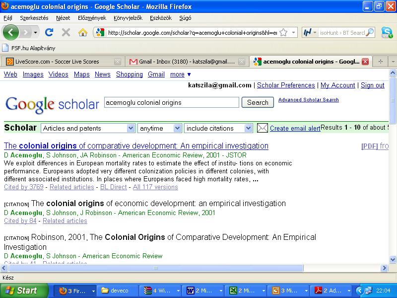
Task: Bookmark this page with the star icon
Action: click(283, 32)
